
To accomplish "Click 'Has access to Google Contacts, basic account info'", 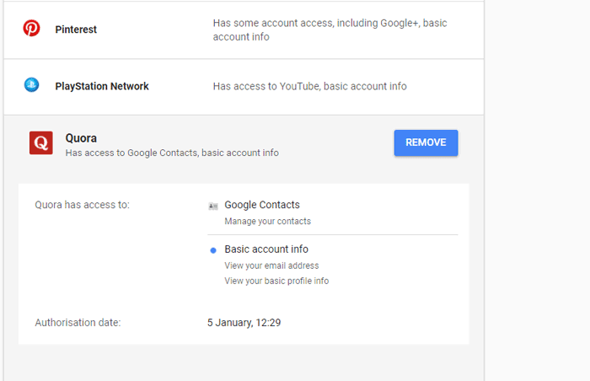I will coord(172,153).
